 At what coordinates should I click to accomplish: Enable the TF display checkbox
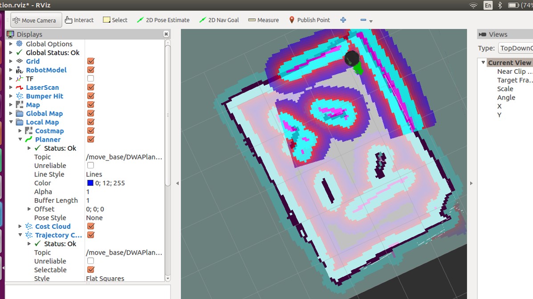click(90, 79)
